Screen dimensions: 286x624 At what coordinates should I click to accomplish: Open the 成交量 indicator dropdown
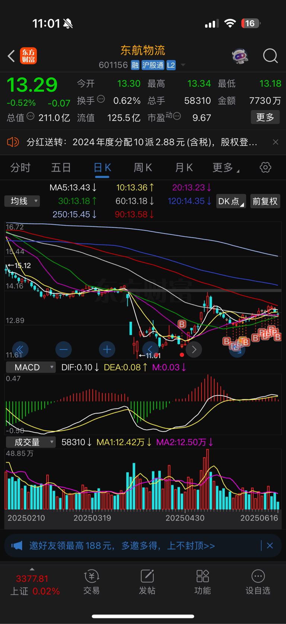click(31, 442)
